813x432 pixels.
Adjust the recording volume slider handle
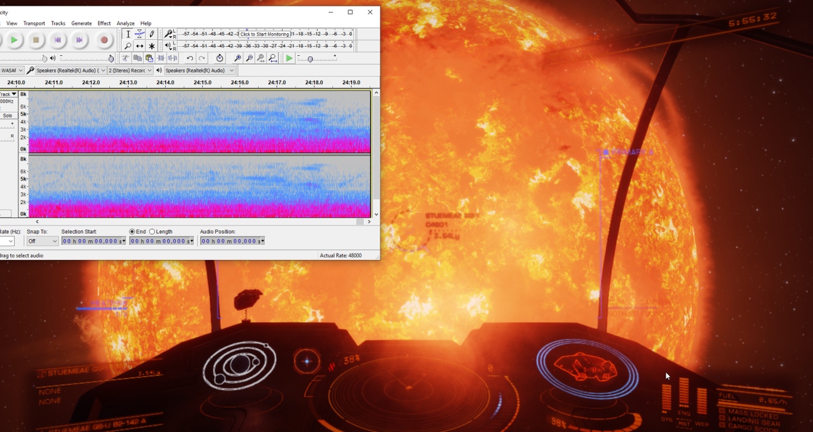point(44,58)
